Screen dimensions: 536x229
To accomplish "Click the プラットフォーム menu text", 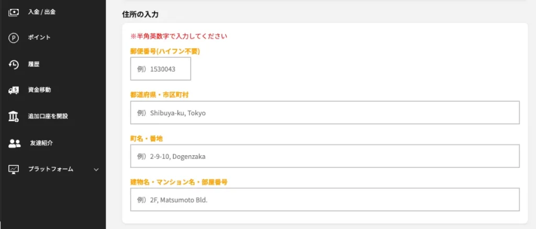I will pos(51,169).
